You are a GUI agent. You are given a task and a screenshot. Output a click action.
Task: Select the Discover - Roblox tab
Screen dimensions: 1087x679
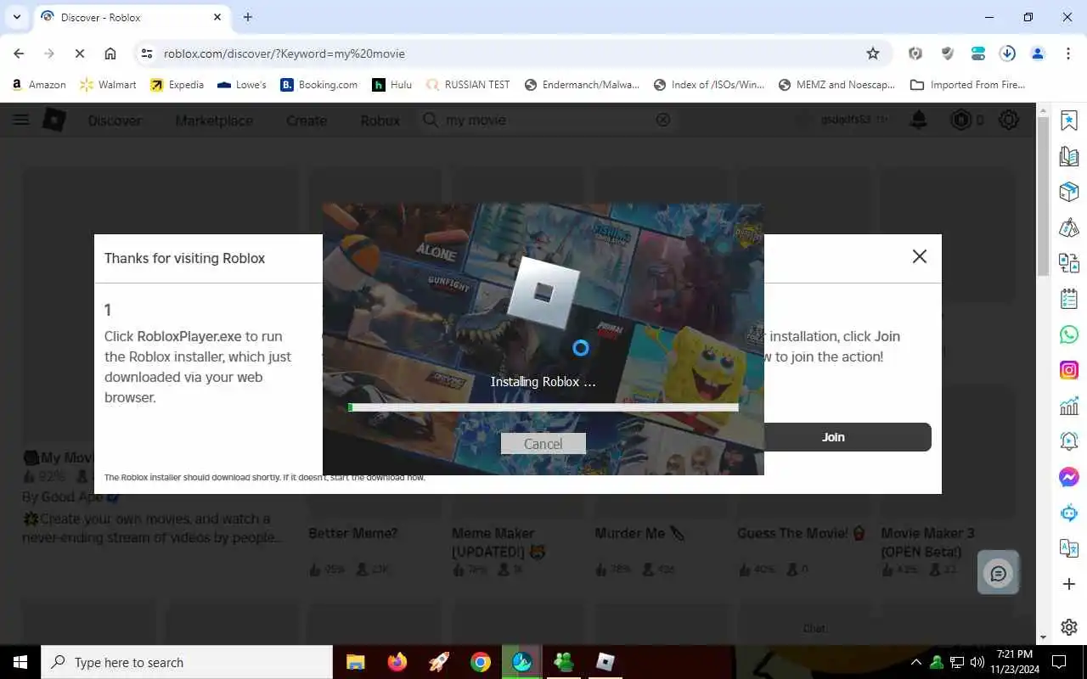130,17
